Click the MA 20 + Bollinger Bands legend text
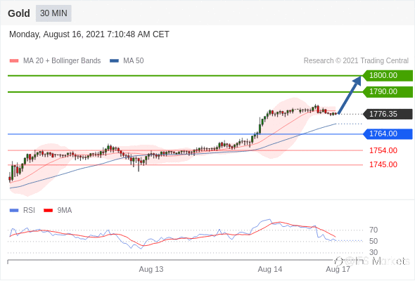The width and height of the screenshot is (415, 281). [62, 61]
